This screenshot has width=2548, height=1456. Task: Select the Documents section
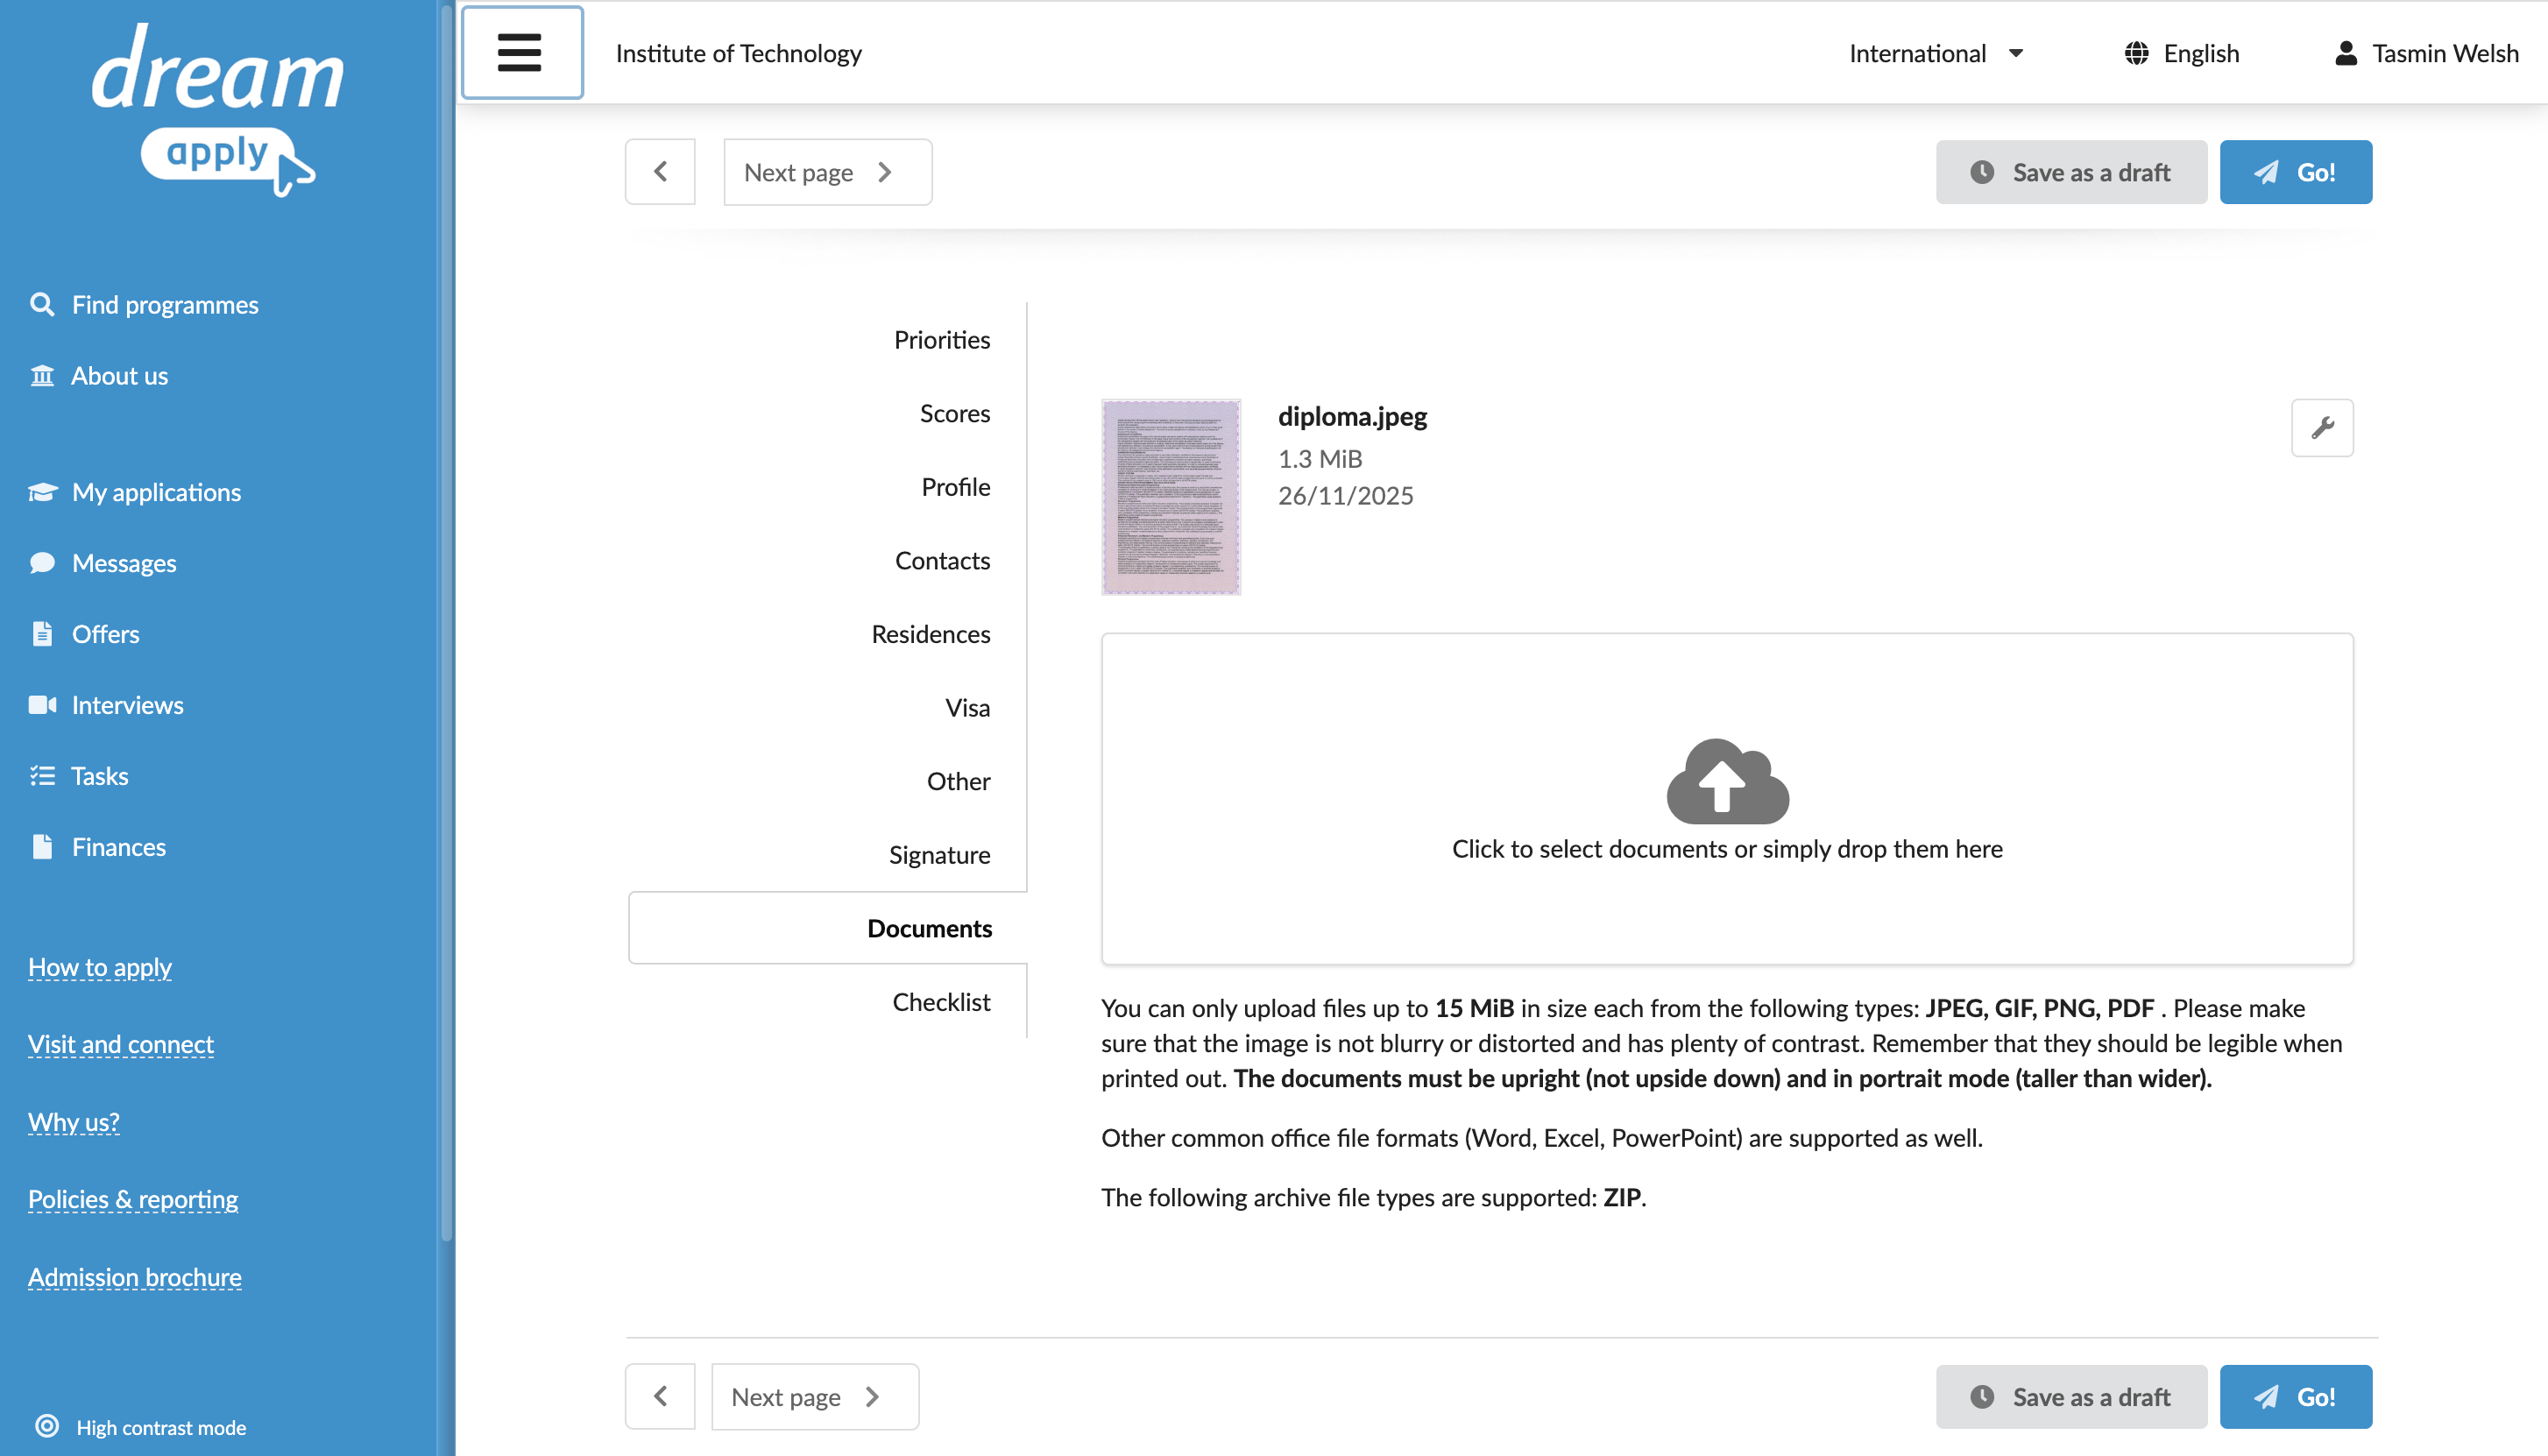point(828,928)
